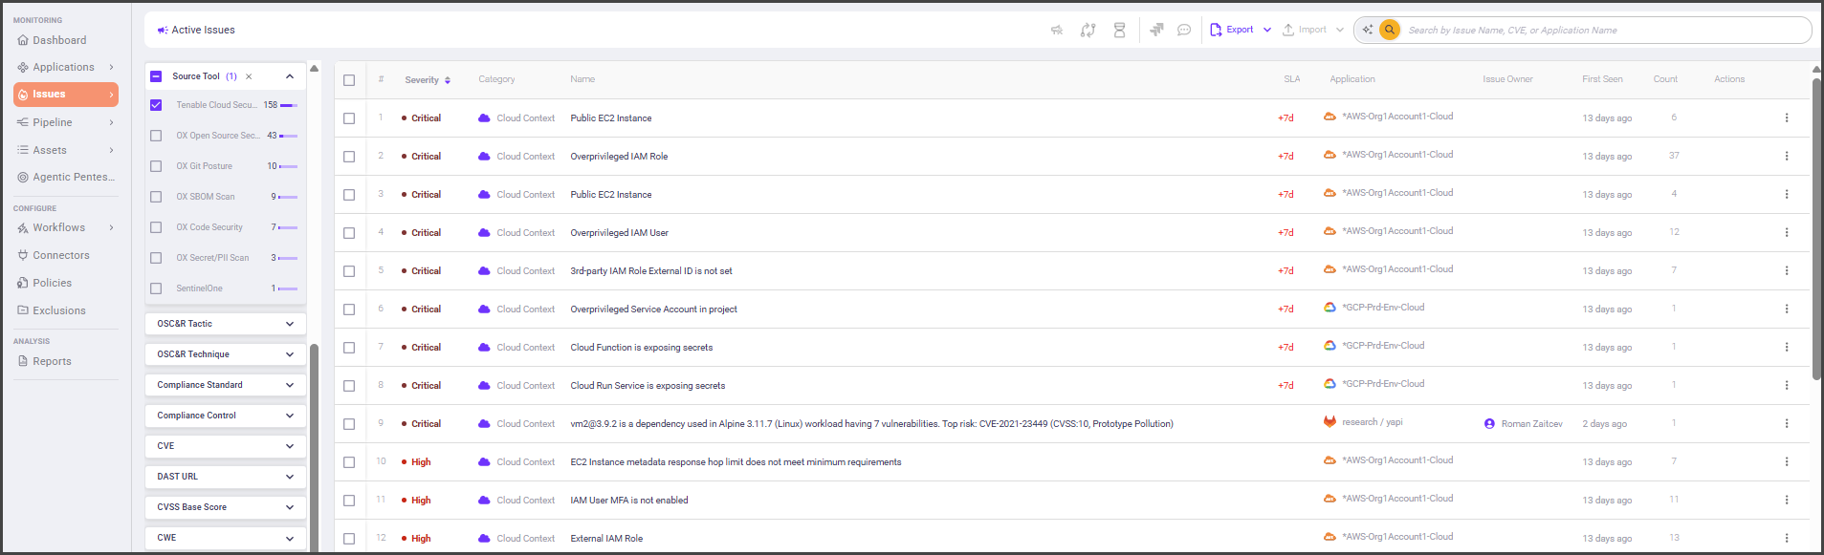Select the Overprivileged IAM Role row checkbox

[349, 157]
